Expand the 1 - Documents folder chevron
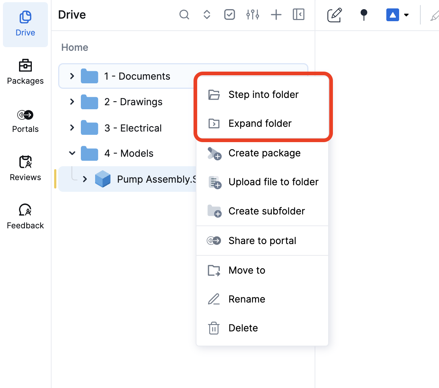 (x=72, y=76)
